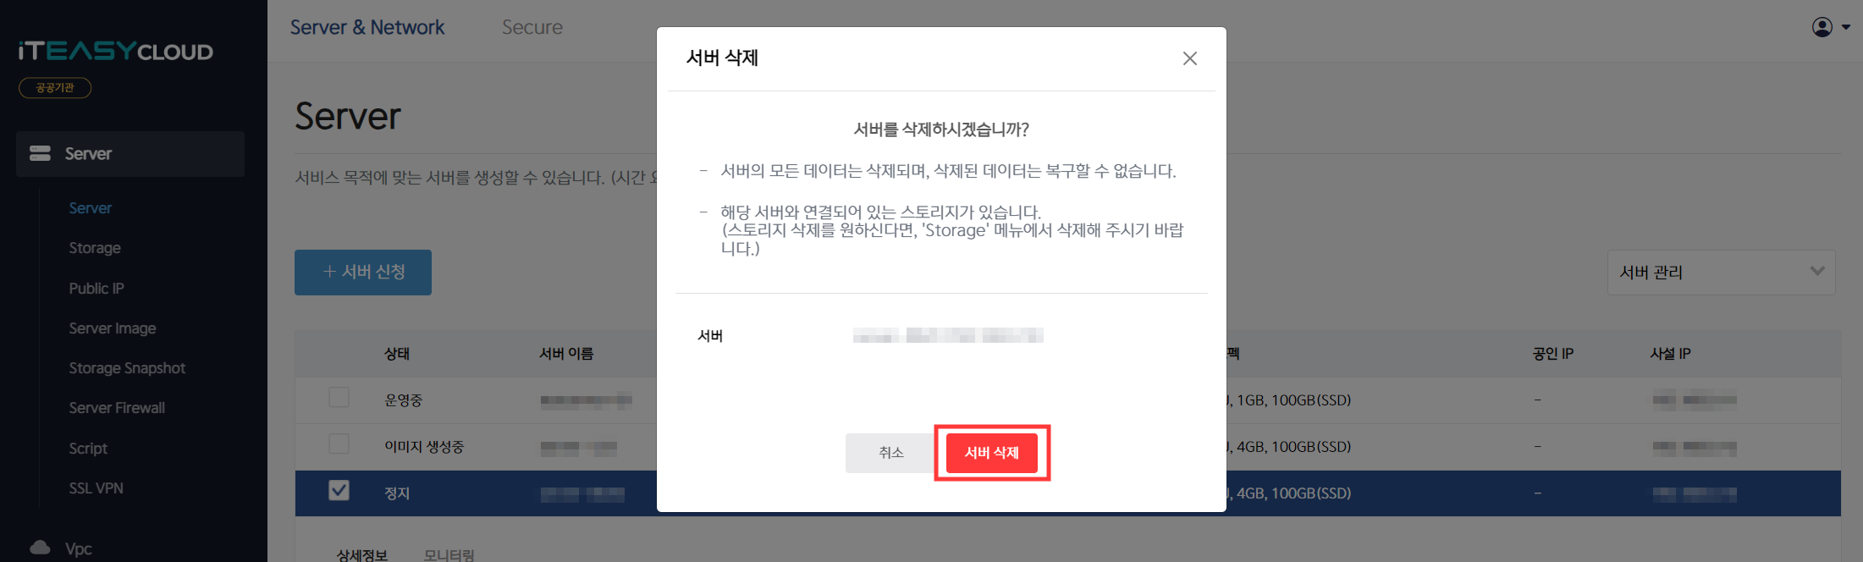Switch to the Secure top tab
The height and width of the screenshot is (562, 1863).
click(x=532, y=27)
